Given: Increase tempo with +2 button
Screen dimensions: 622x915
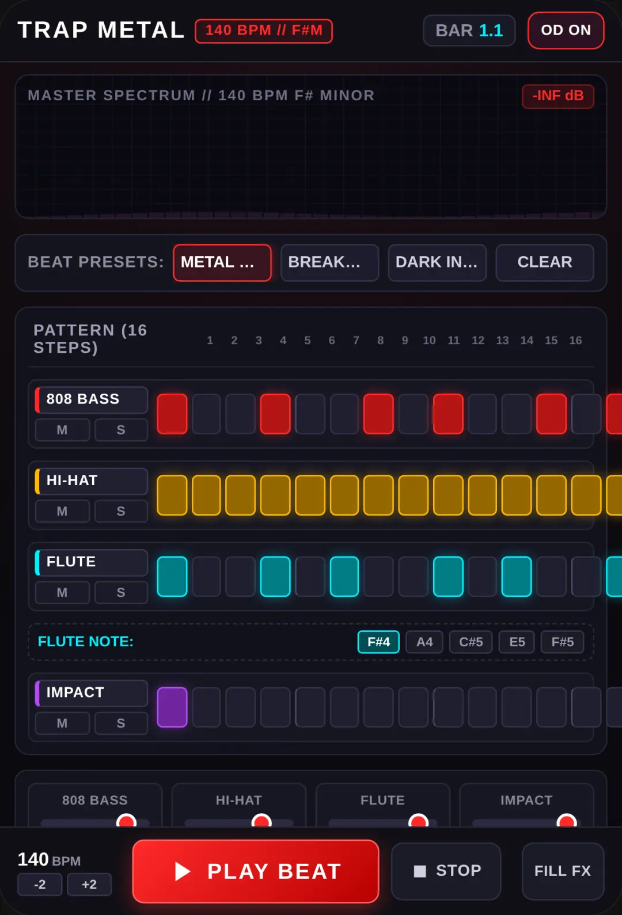Looking at the screenshot, I should (x=89, y=884).
